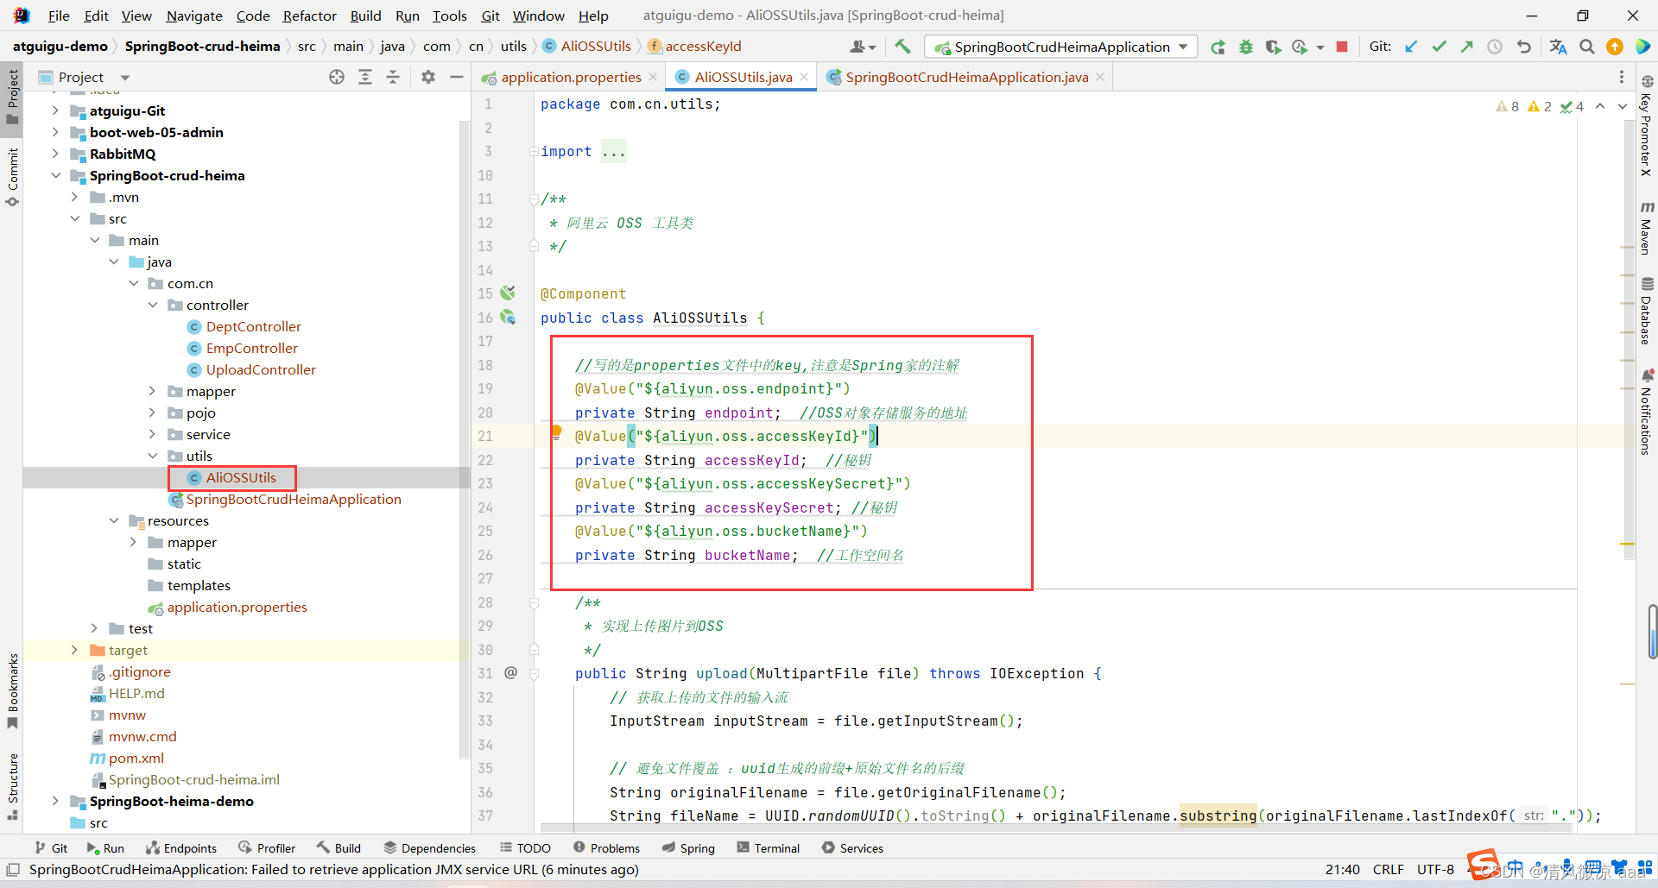This screenshot has height=888, width=1658.
Task: Show Git history with the clock icon
Action: [x=1495, y=47]
